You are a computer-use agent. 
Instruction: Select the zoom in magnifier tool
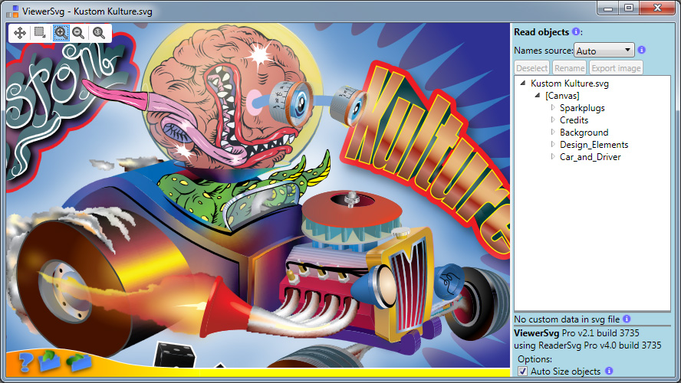[x=60, y=33]
